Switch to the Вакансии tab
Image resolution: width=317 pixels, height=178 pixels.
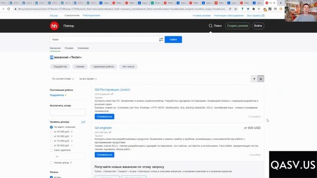55,48
